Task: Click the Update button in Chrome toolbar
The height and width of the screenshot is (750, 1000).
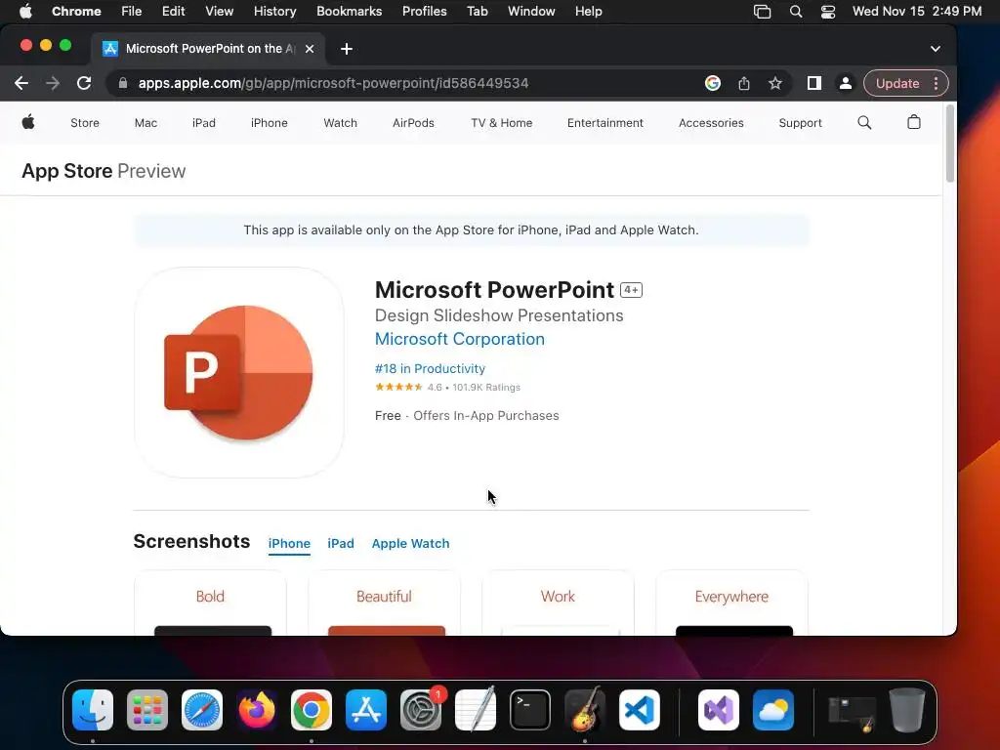Action: click(897, 83)
